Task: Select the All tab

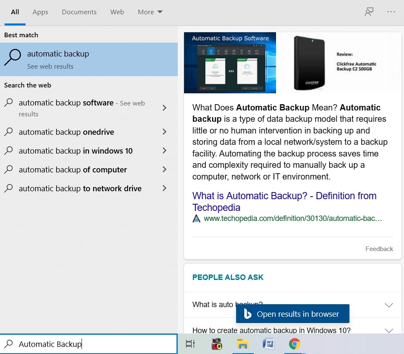Action: 15,12
